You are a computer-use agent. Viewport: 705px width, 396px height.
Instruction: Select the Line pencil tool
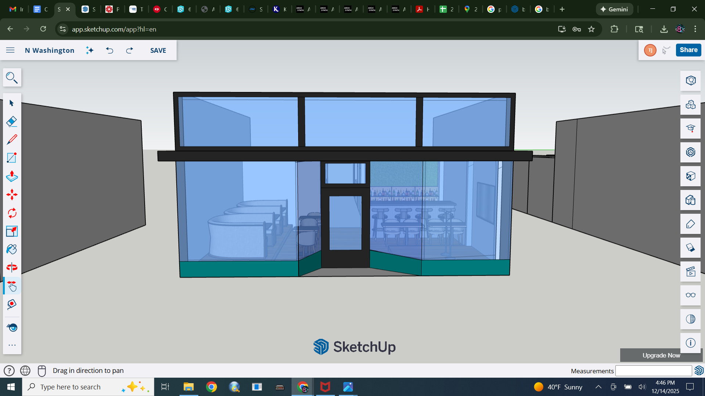coord(12,140)
